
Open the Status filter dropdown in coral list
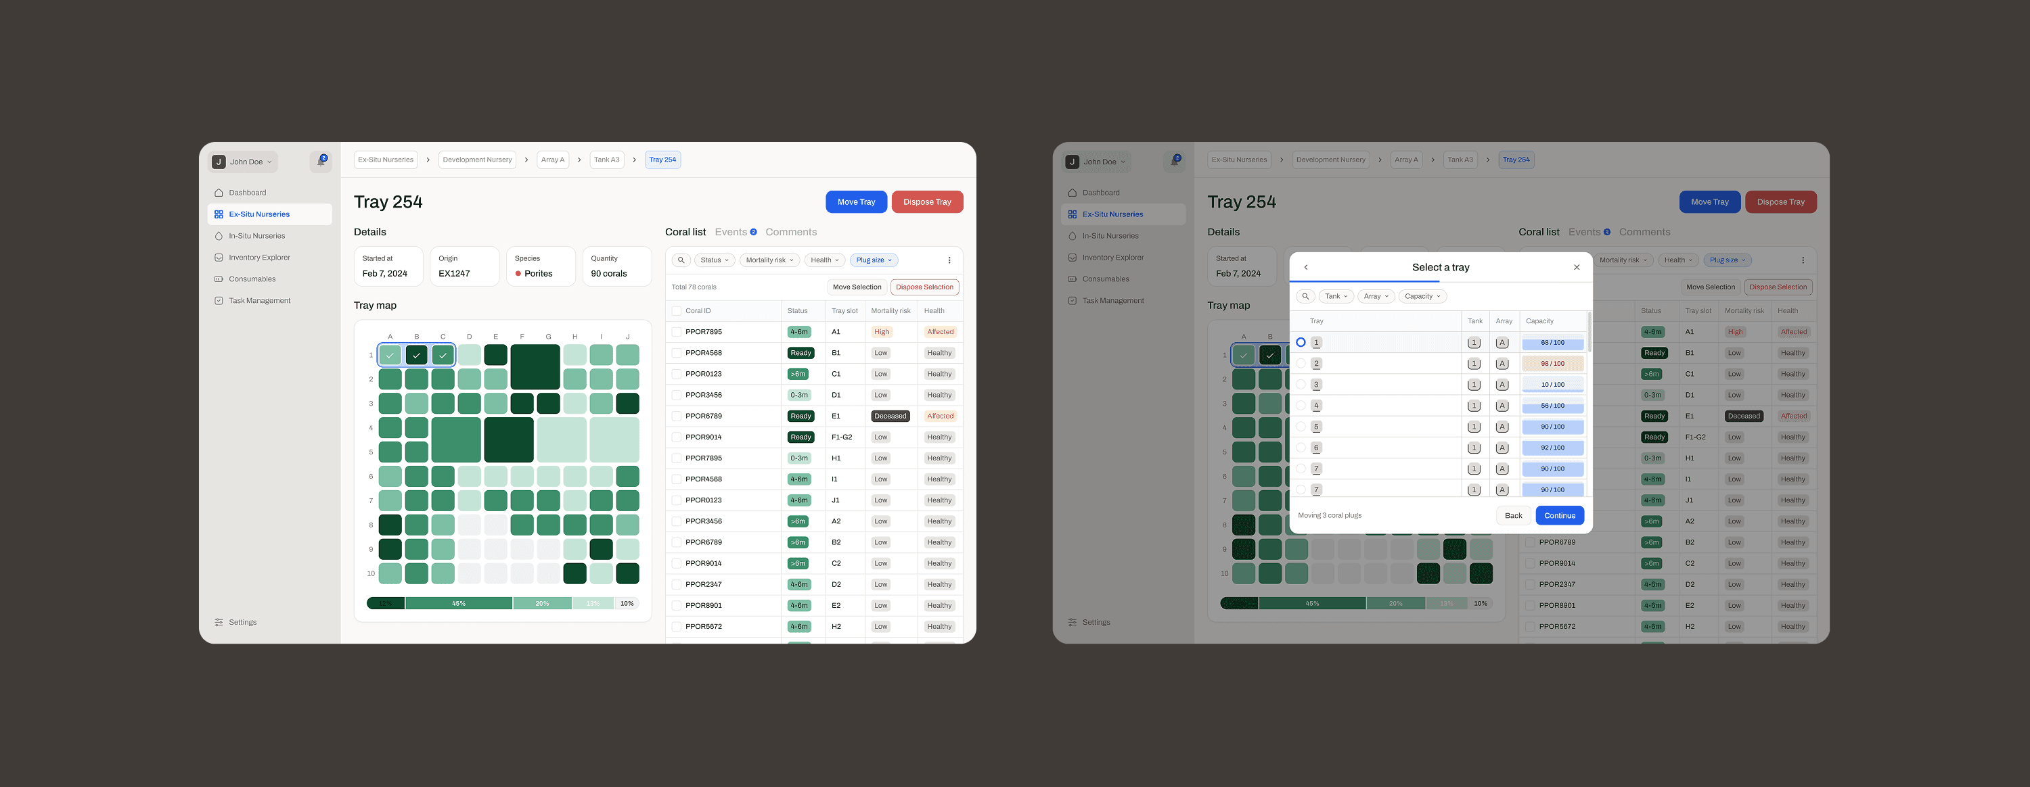tap(715, 260)
